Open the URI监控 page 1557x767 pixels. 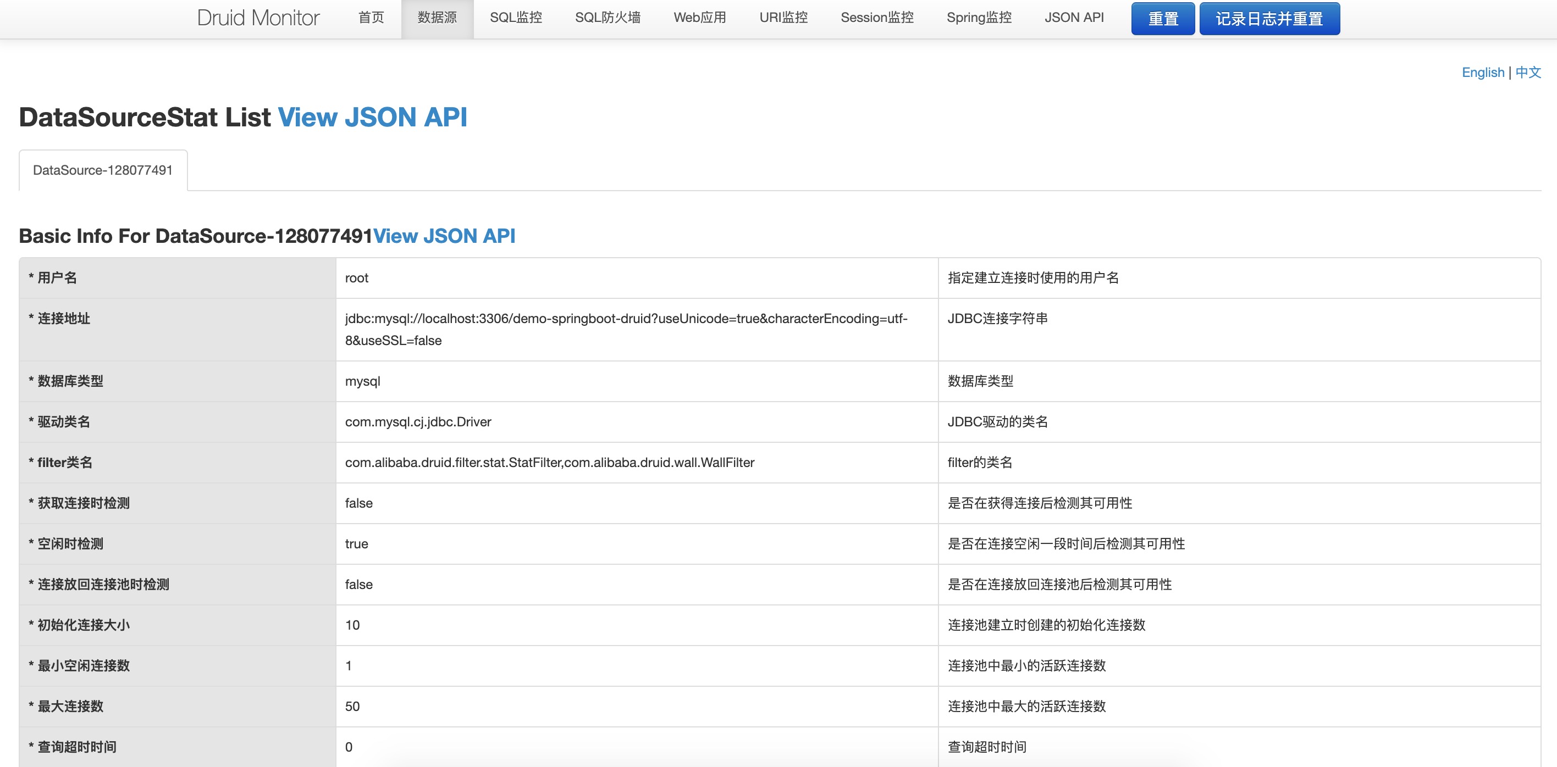point(783,18)
